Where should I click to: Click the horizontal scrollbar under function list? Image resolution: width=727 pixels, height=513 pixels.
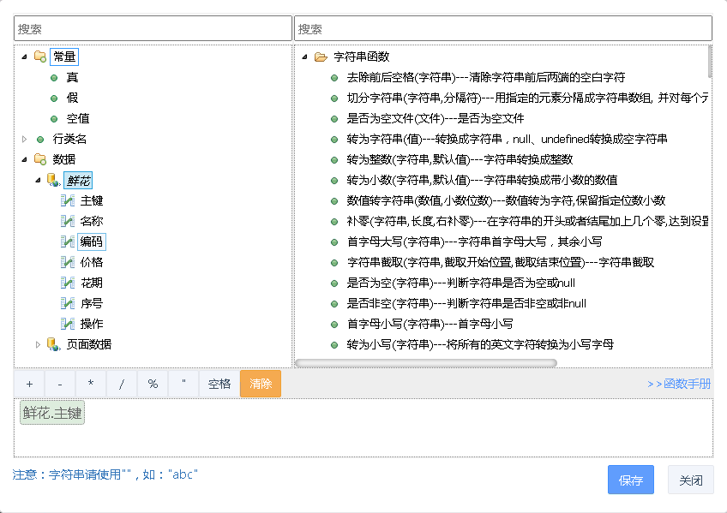[x=426, y=363]
